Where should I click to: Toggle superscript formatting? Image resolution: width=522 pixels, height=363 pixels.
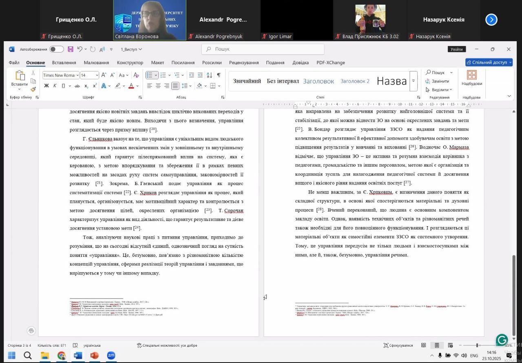pyautogui.click(x=95, y=86)
